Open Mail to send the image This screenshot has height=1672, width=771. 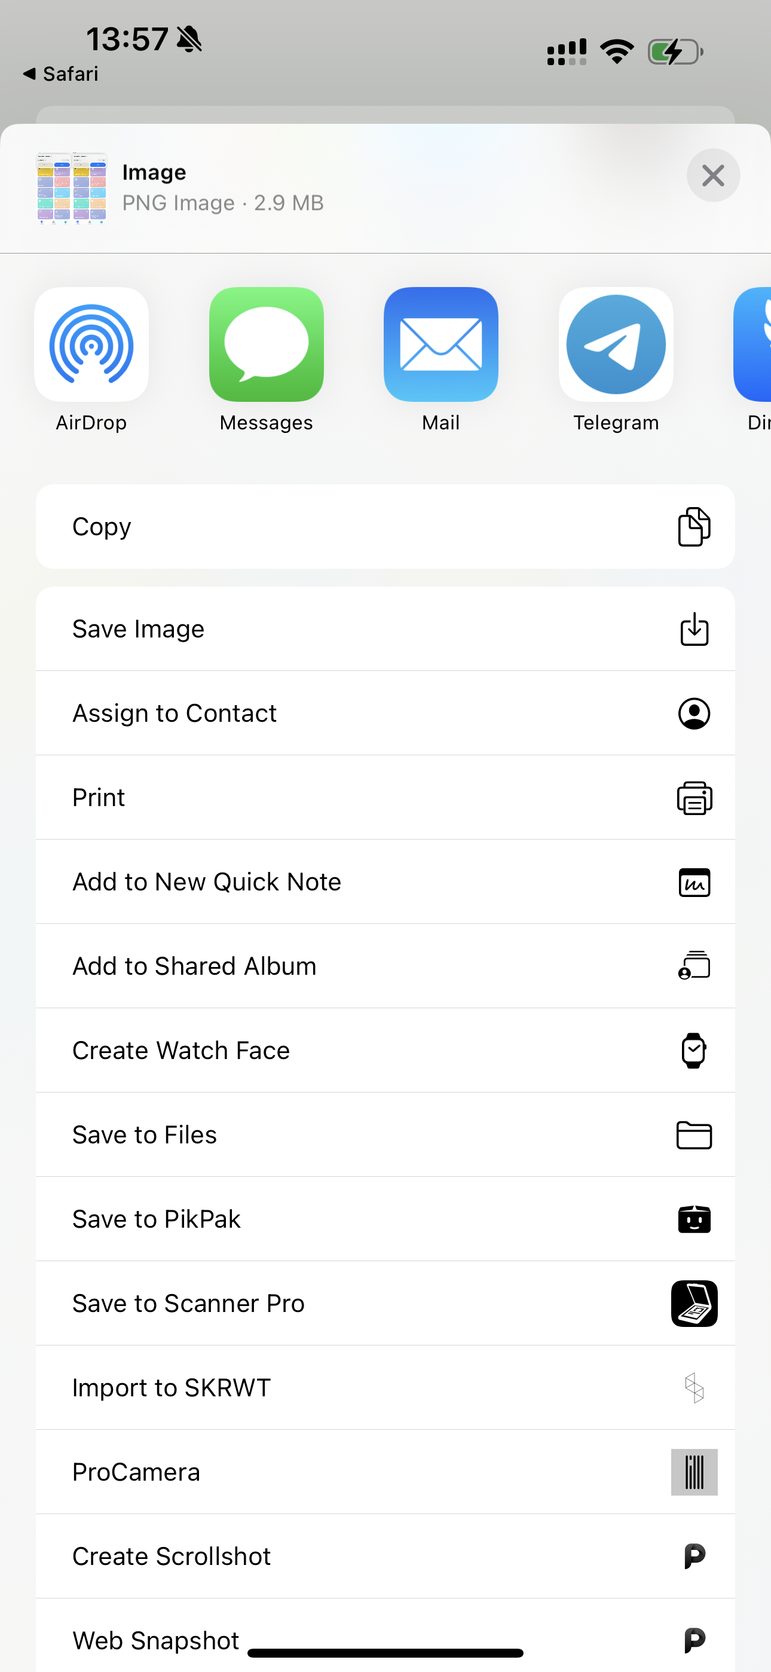(x=440, y=344)
